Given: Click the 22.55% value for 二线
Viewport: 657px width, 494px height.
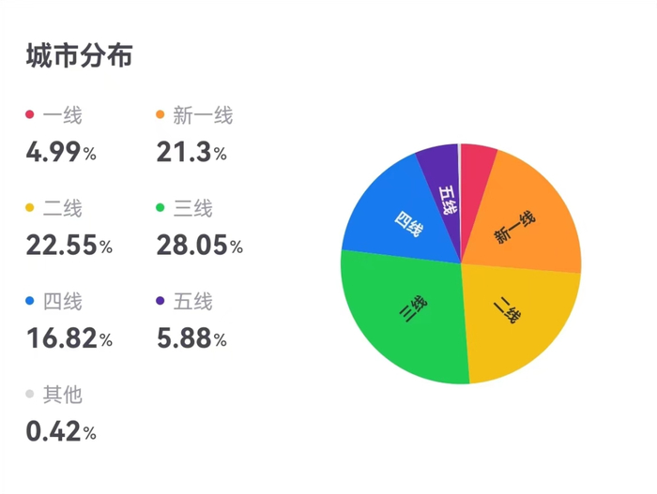Looking at the screenshot, I should tap(69, 246).
